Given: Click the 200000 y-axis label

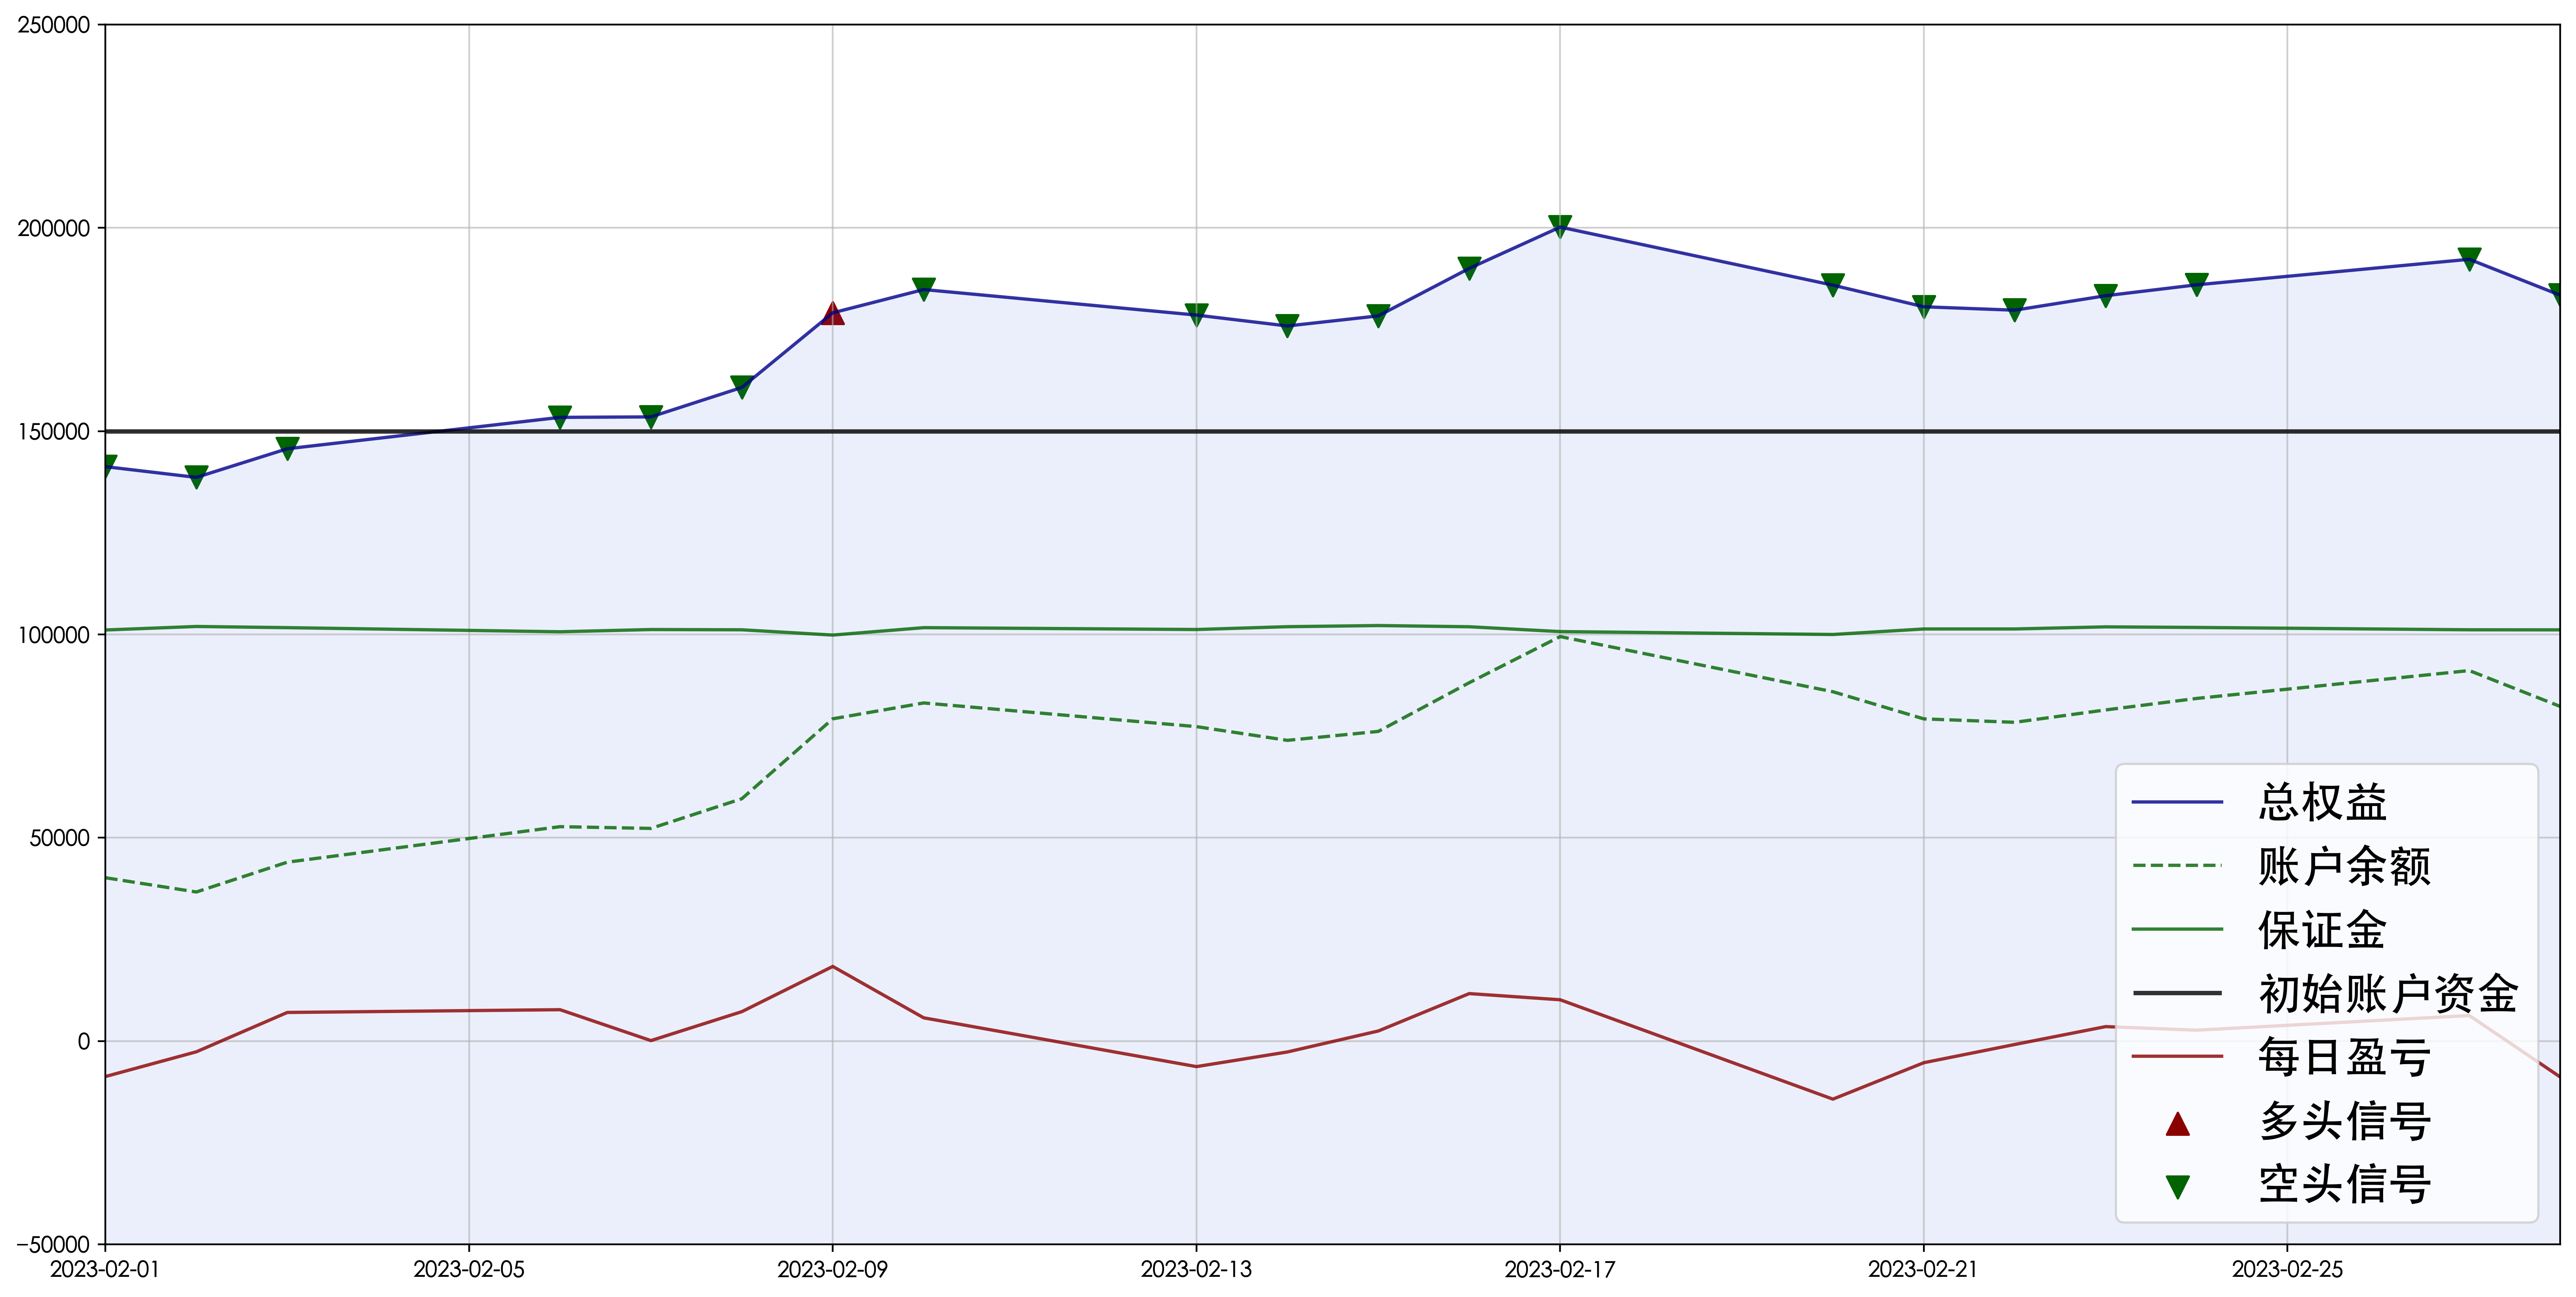Looking at the screenshot, I should [53, 228].
